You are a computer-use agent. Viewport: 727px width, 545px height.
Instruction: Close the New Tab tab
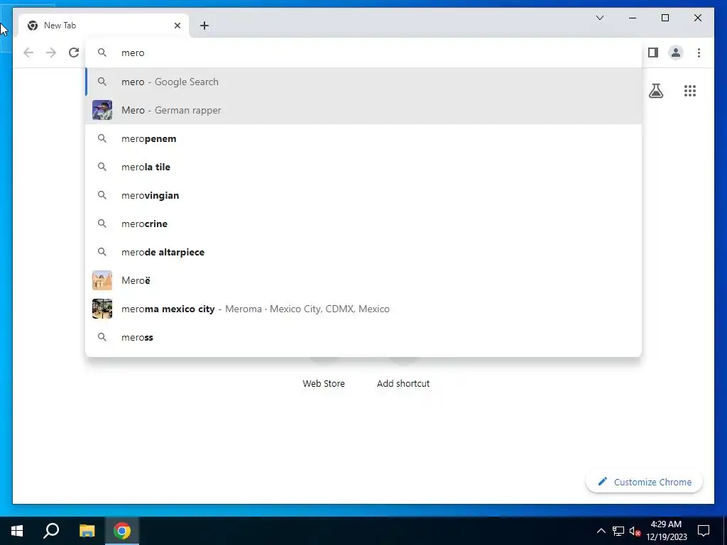coord(177,26)
